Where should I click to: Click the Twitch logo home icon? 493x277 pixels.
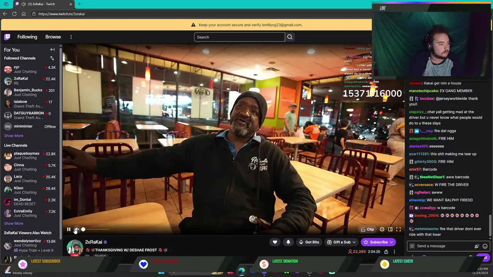pos(7,37)
